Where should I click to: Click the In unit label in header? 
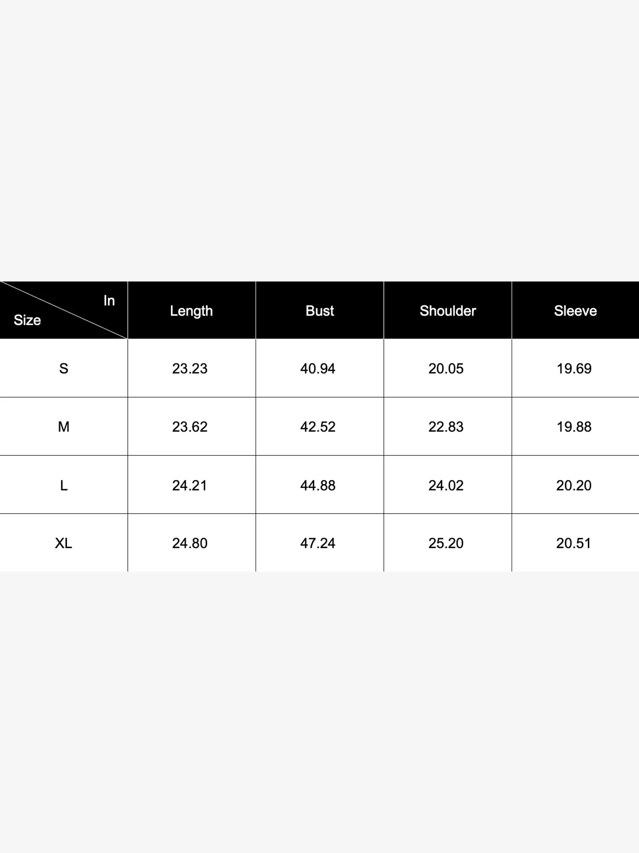click(x=109, y=301)
